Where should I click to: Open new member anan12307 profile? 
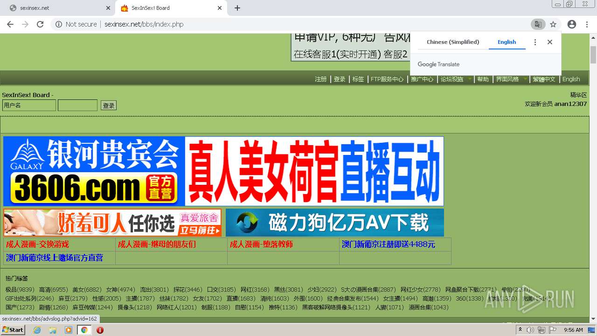(570, 104)
